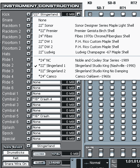The image size is (140, 168).
Task: Click the CLEAR button
Action: click(x=39, y=163)
